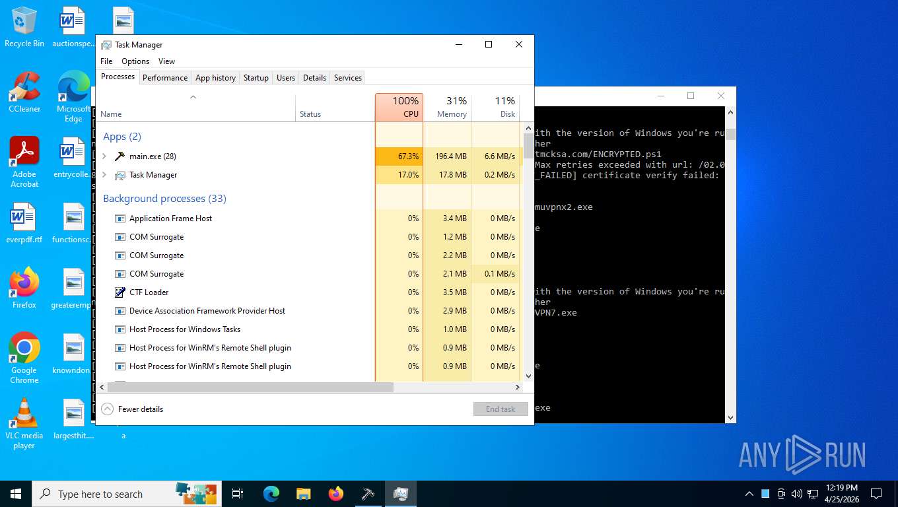Click scroll down arrow in console window
The height and width of the screenshot is (507, 898).
coord(730,417)
